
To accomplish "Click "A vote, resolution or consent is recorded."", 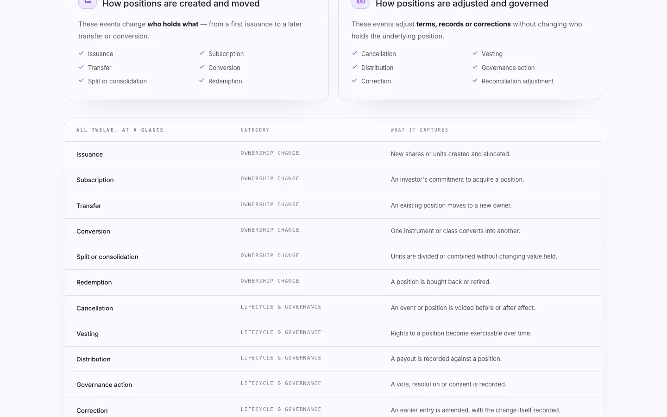I will [448, 384].
